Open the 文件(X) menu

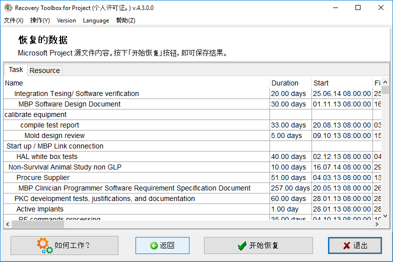13,20
